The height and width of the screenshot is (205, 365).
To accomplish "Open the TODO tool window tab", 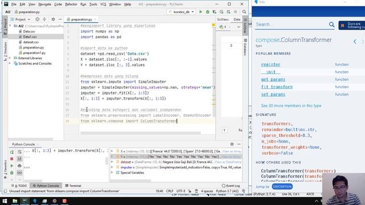I will point(21,186).
